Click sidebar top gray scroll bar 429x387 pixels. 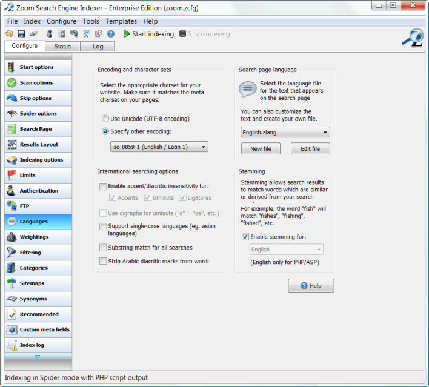(38, 56)
